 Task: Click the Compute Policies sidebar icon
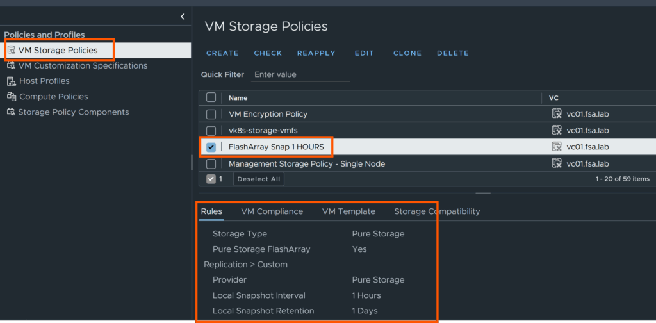point(12,97)
